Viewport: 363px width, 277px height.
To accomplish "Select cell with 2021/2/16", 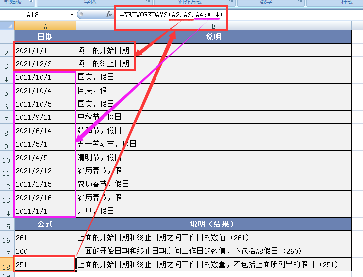I will [46, 198].
